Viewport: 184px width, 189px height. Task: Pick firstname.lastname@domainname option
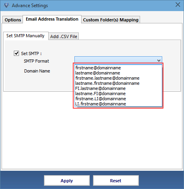click(x=118, y=78)
